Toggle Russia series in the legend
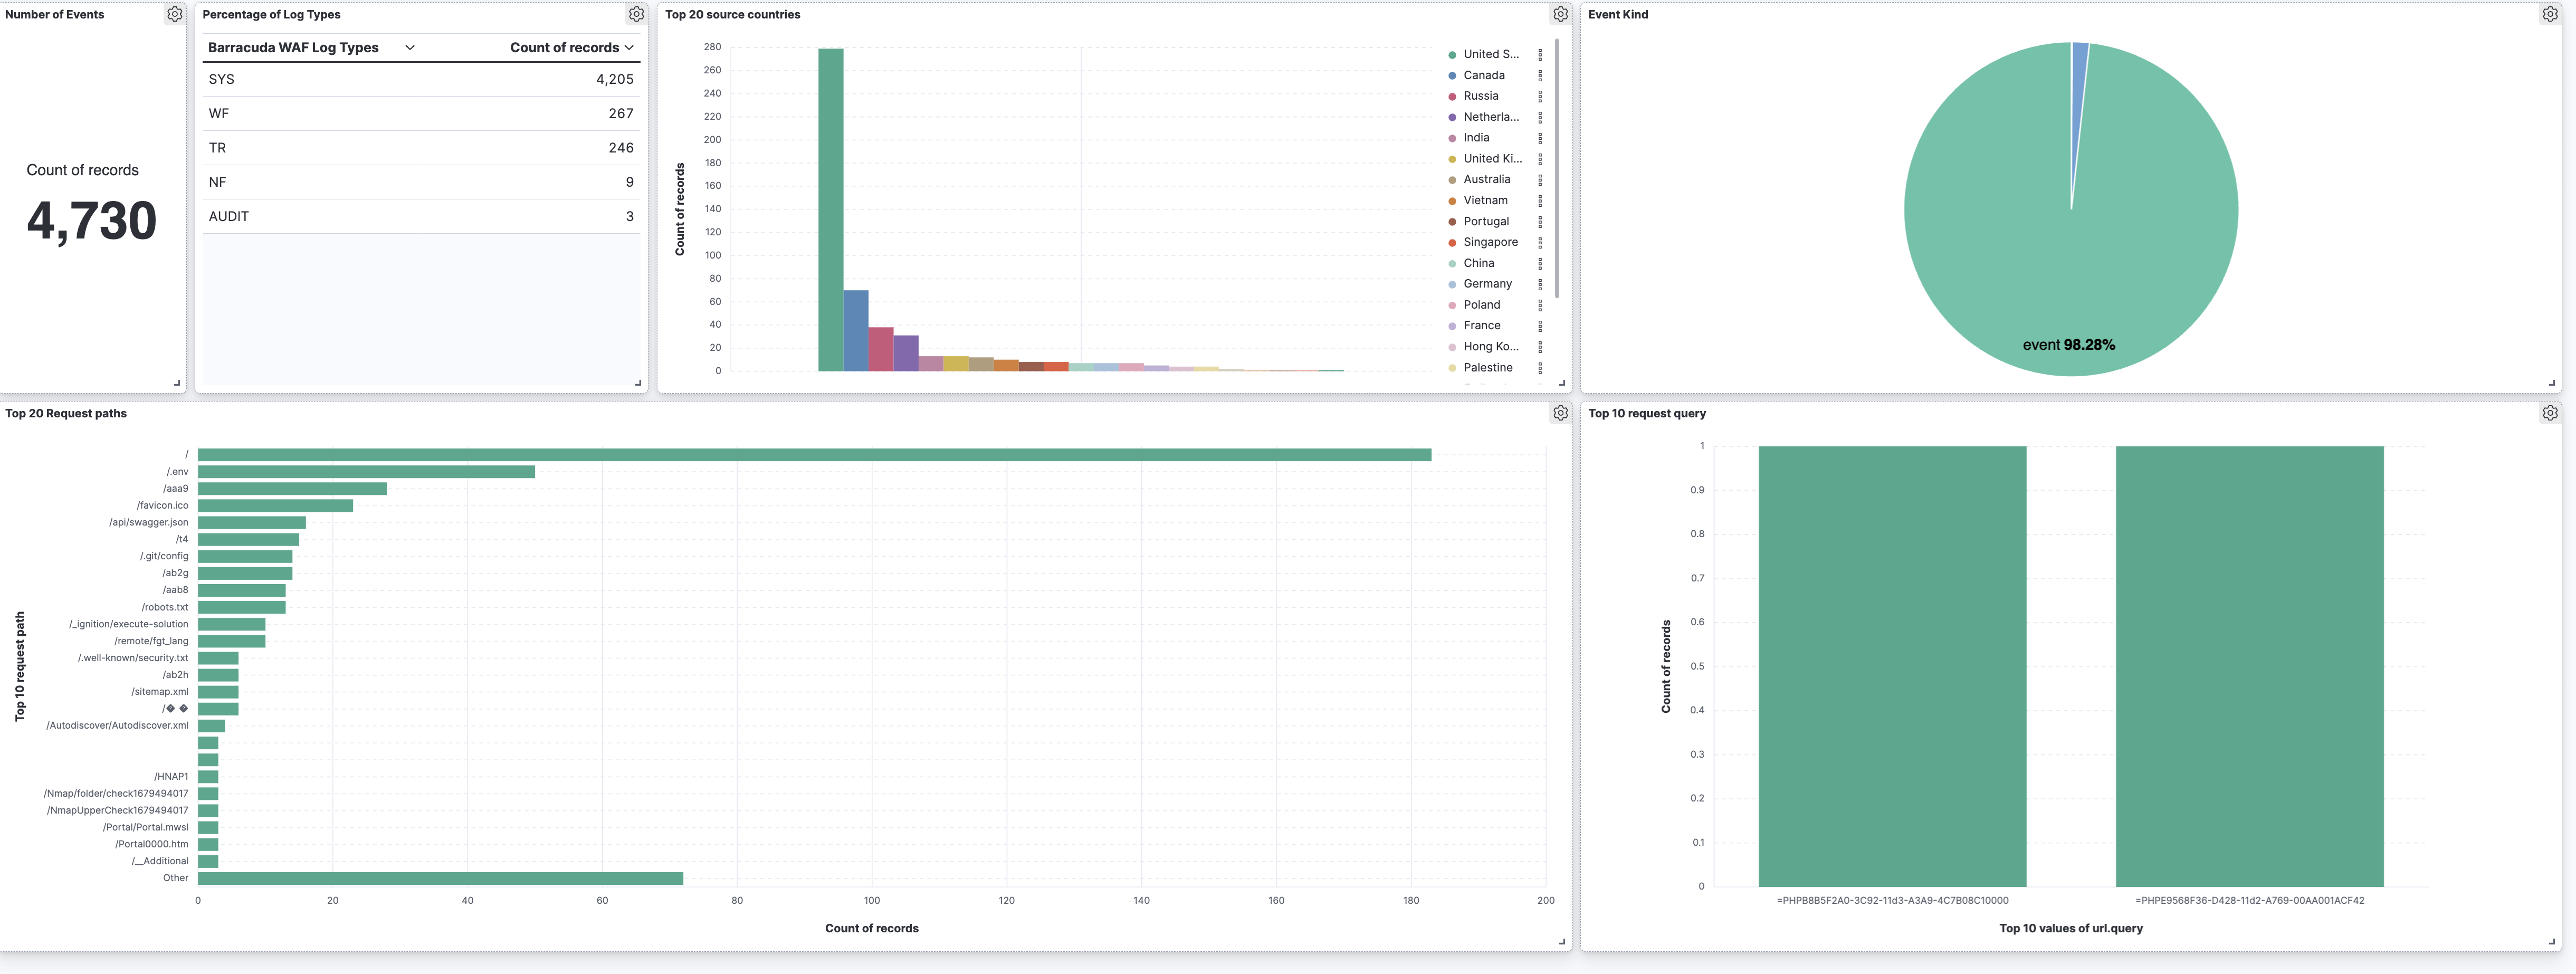This screenshot has width=2576, height=974. point(1480,96)
